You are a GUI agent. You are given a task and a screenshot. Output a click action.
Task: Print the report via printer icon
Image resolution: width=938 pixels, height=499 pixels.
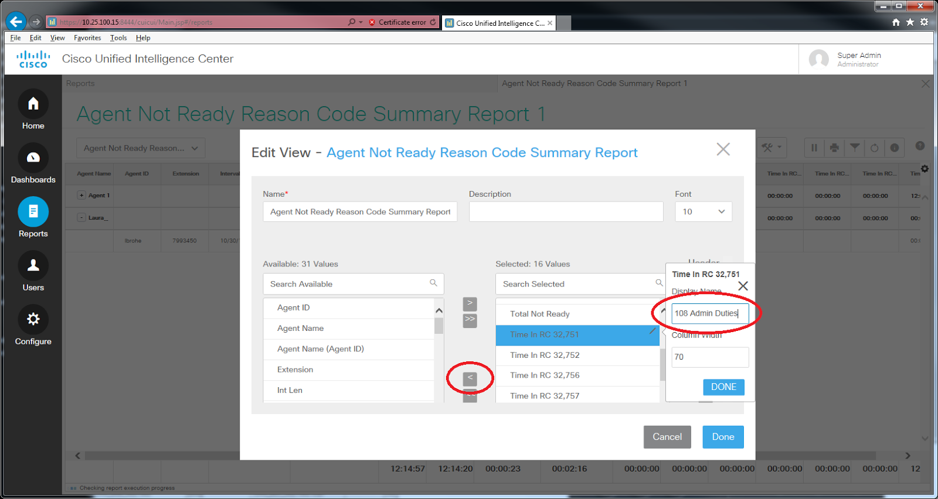[x=834, y=148]
